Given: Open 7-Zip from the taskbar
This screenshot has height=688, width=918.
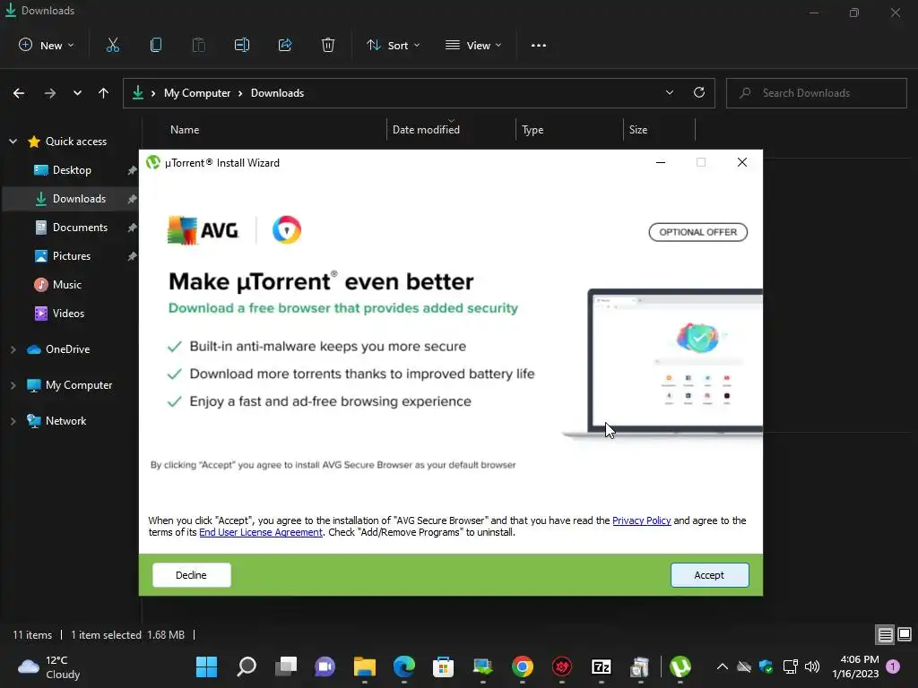Looking at the screenshot, I should pos(602,666).
